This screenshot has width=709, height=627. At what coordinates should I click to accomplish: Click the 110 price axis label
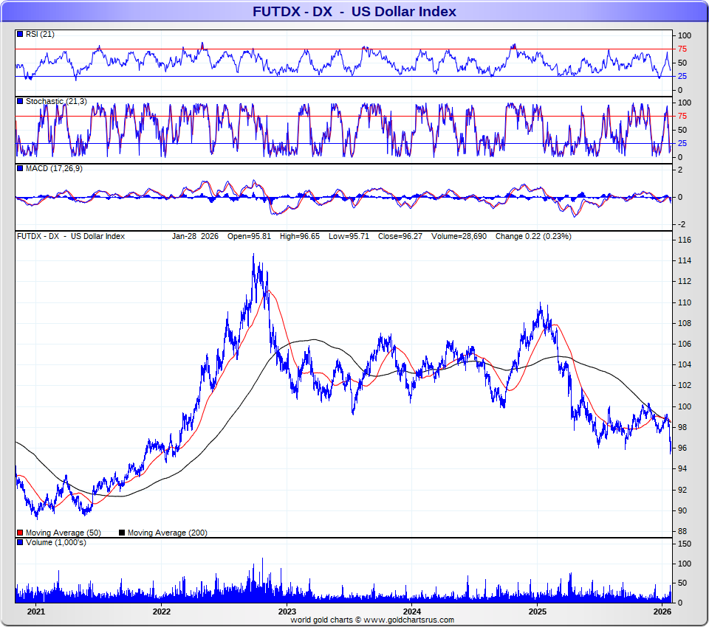pos(685,302)
